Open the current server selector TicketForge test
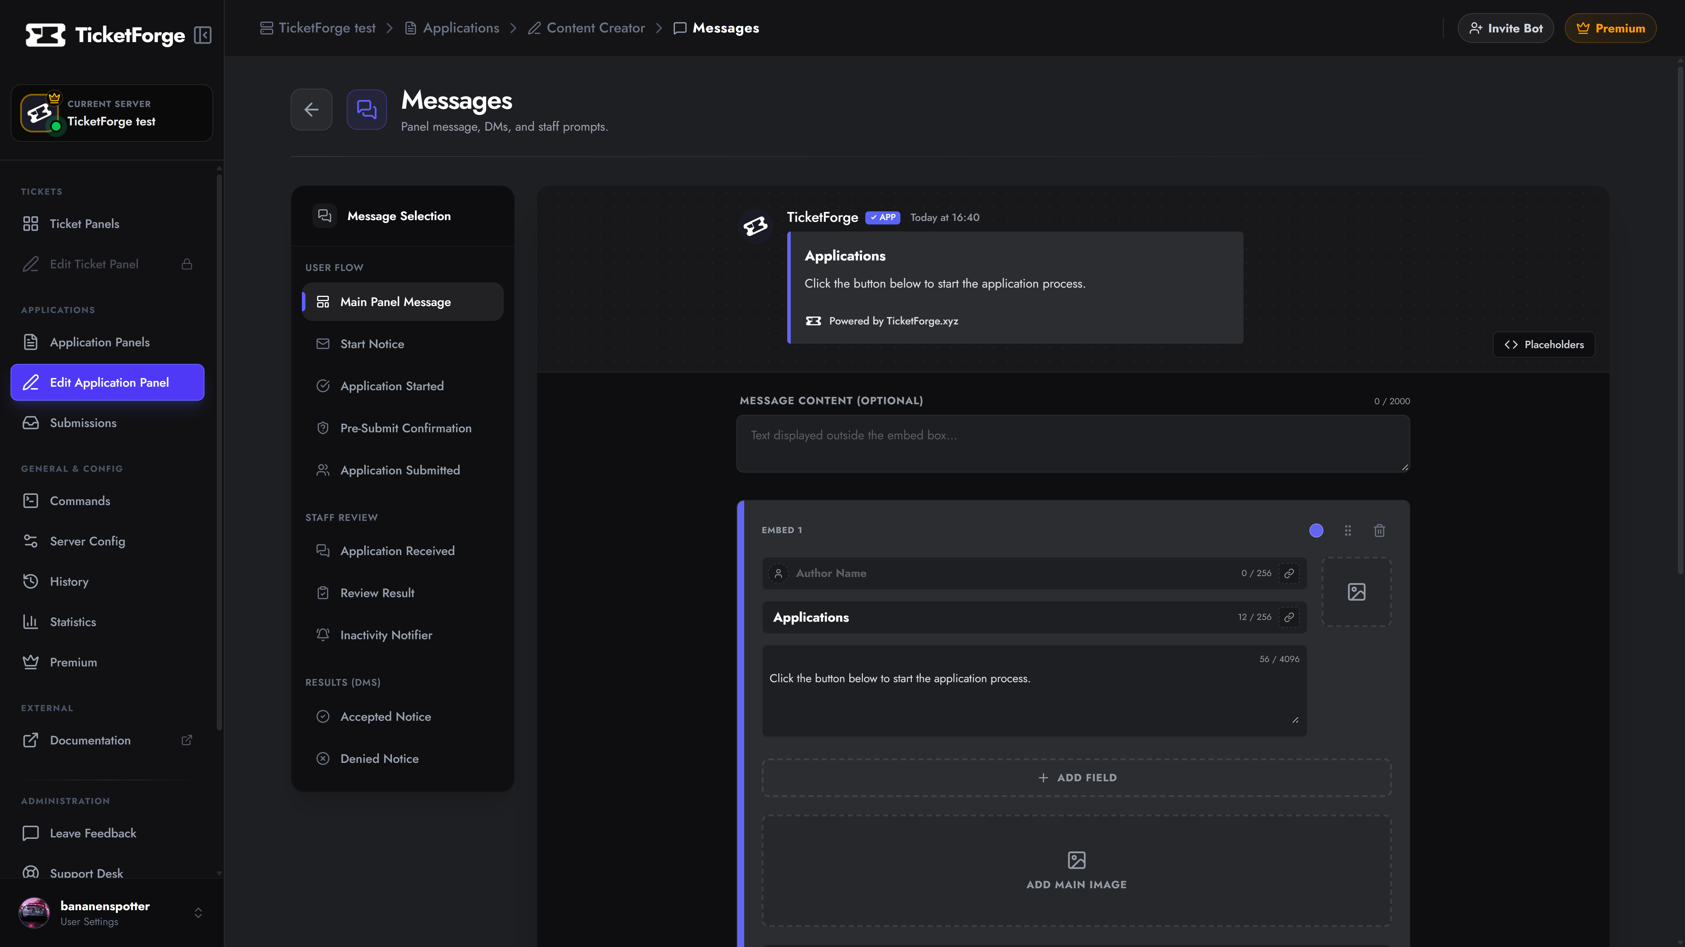The height and width of the screenshot is (947, 1685). (111, 113)
